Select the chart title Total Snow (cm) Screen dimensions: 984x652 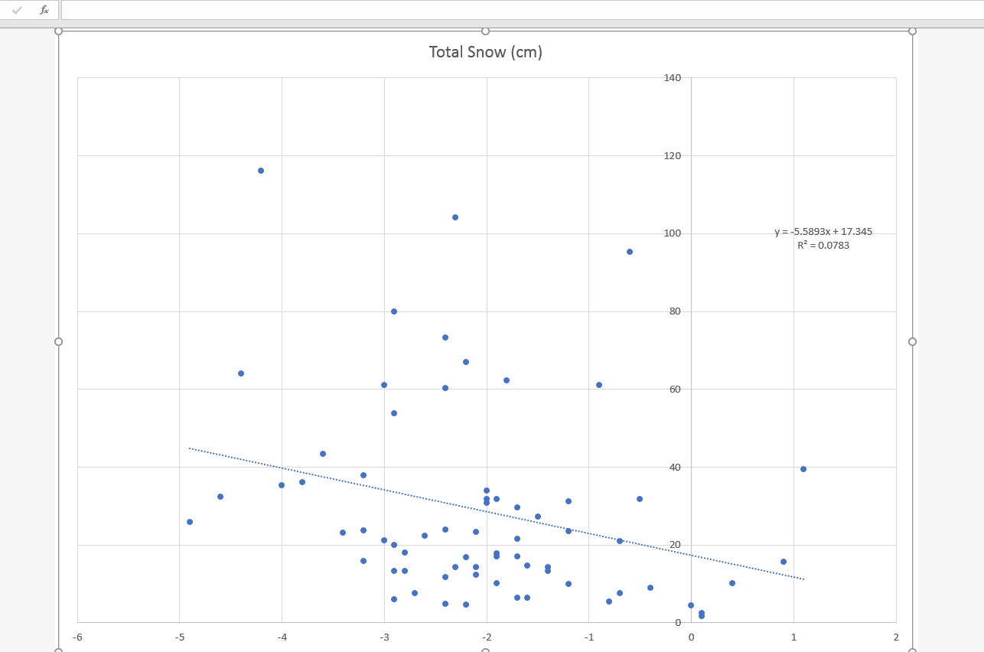(485, 52)
